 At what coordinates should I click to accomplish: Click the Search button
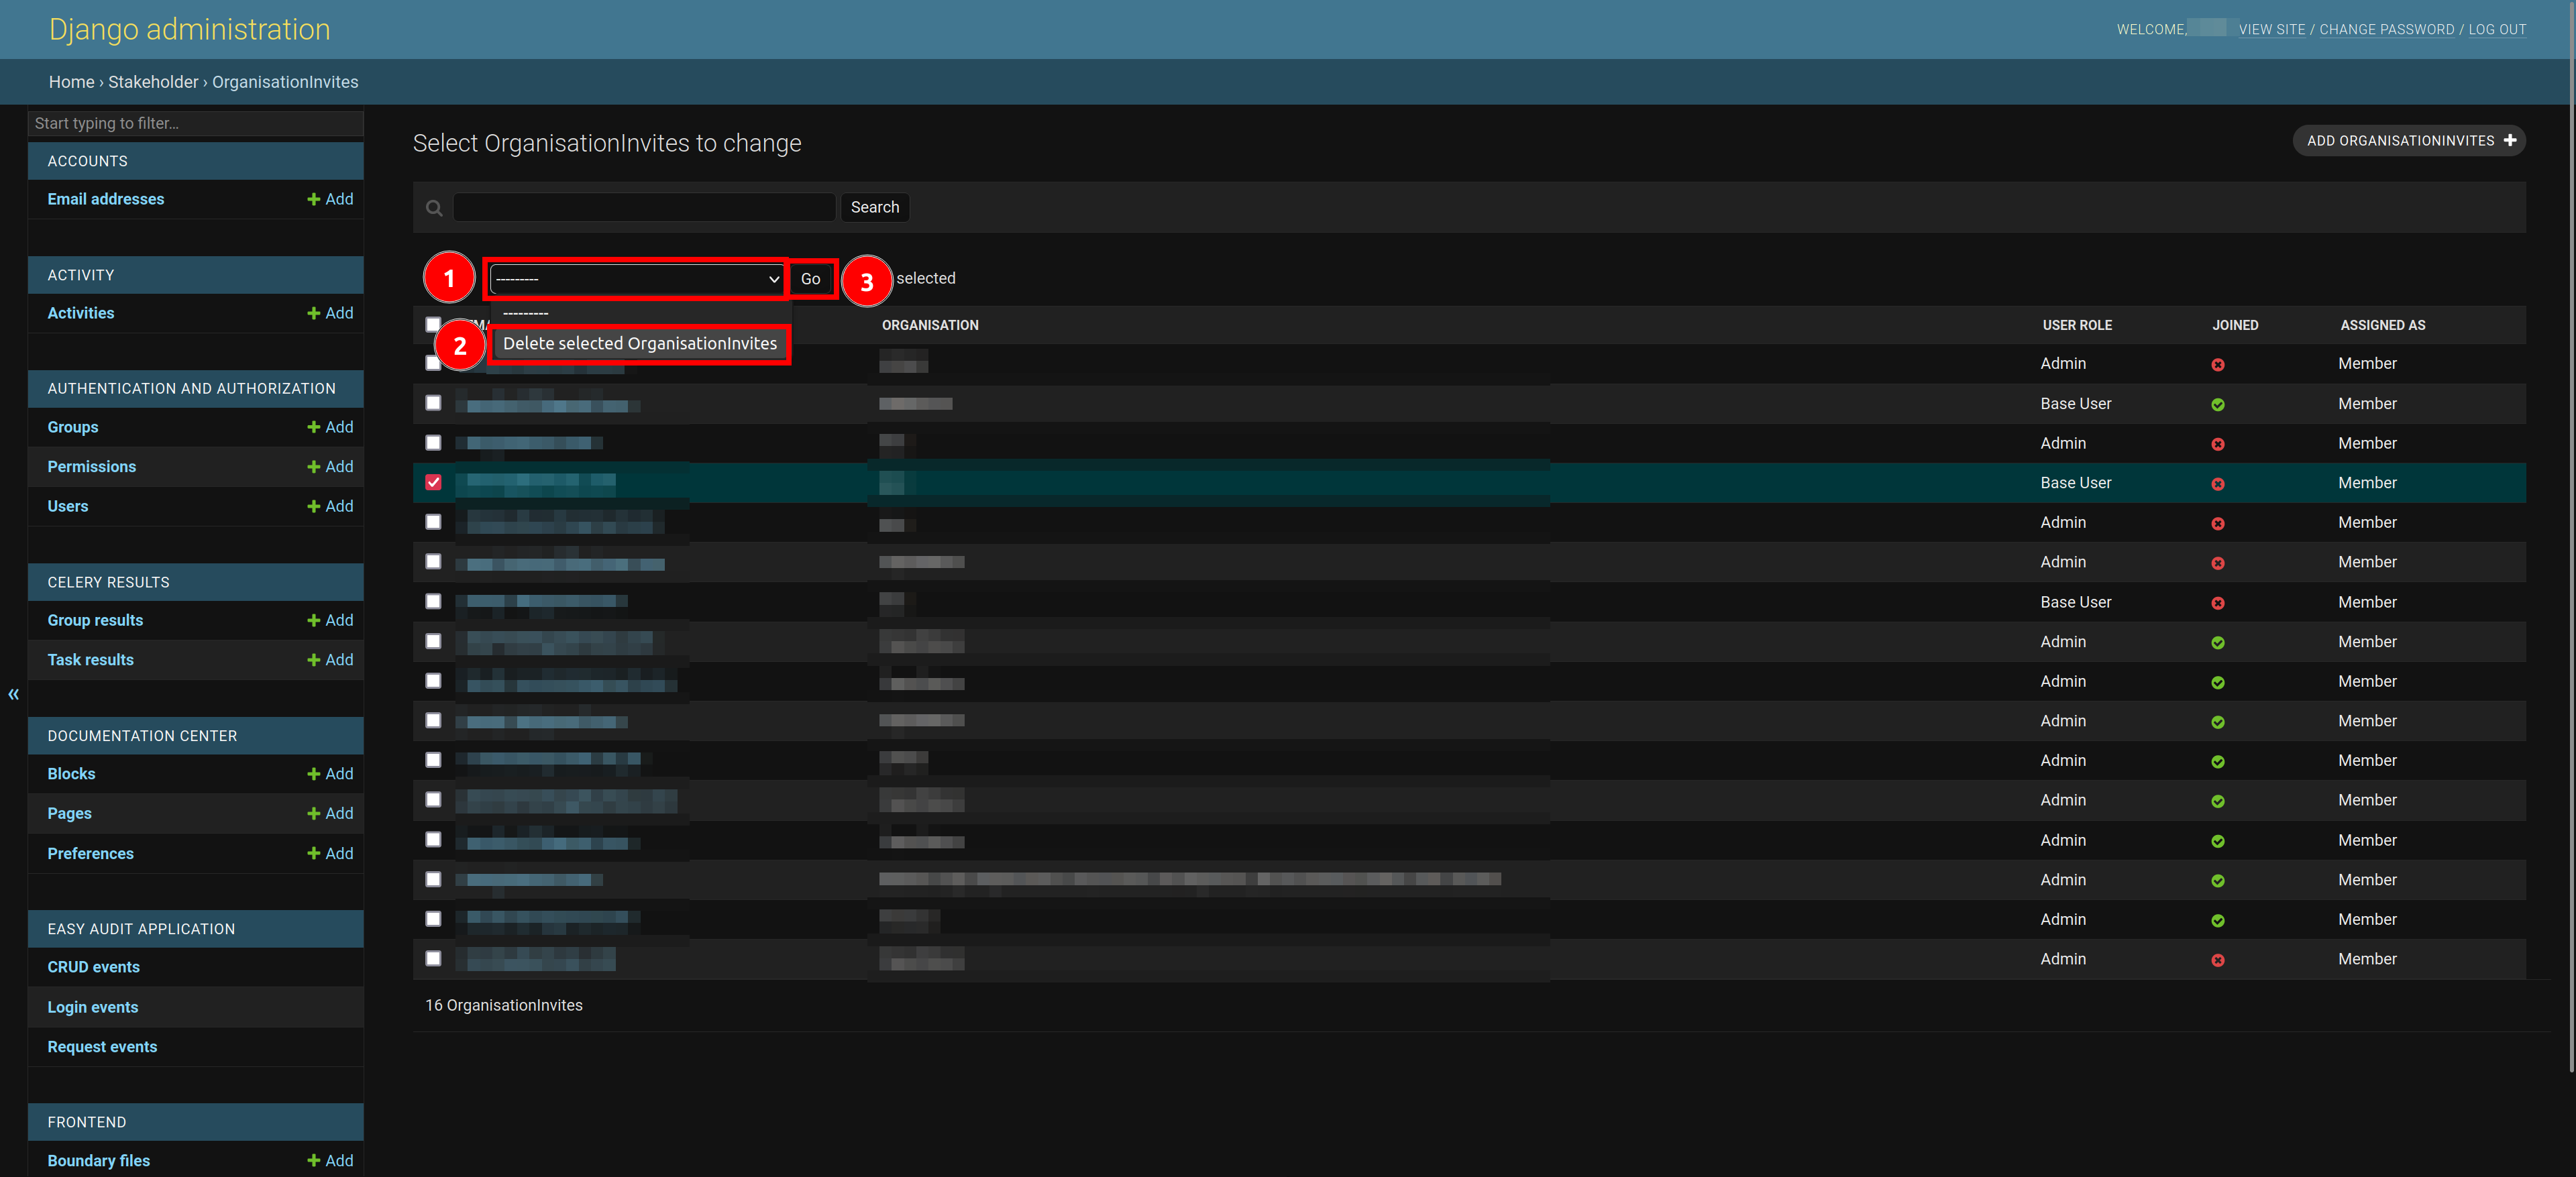tap(875, 207)
